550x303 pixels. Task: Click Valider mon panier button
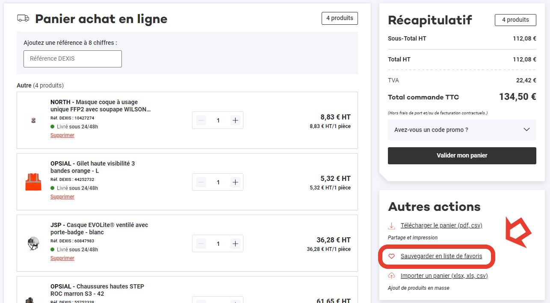click(462, 156)
